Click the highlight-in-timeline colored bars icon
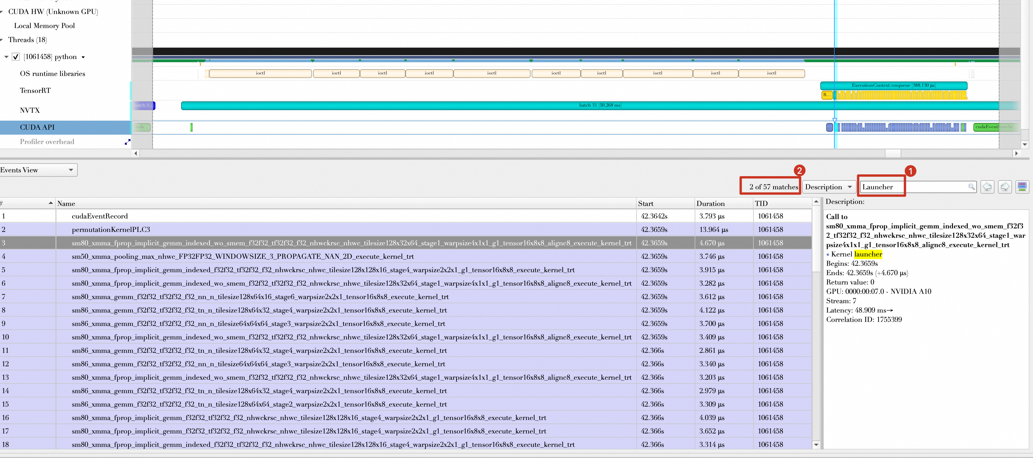The width and height of the screenshot is (1033, 458). pyautogui.click(x=1022, y=187)
